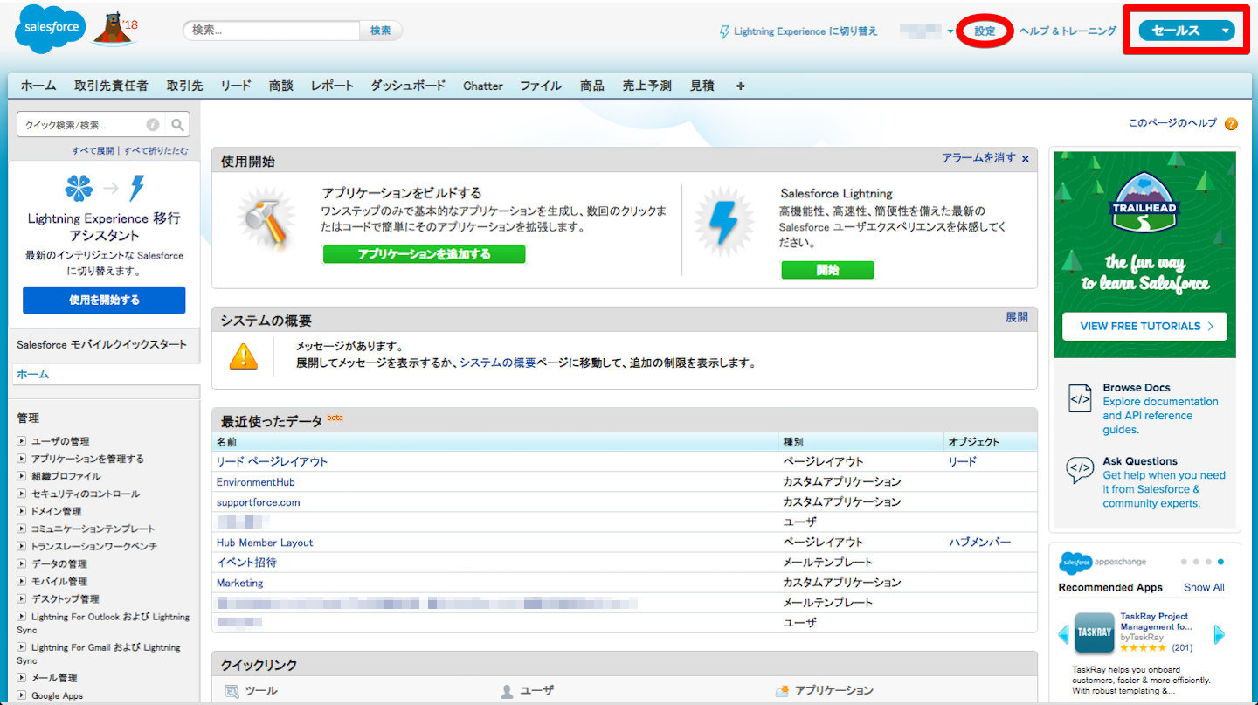1258x705 pixels.
Task: Click 使用を開始する blue button
Action: click(104, 300)
